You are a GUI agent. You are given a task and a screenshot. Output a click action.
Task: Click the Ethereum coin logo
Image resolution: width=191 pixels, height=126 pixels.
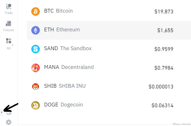[x=36, y=30]
